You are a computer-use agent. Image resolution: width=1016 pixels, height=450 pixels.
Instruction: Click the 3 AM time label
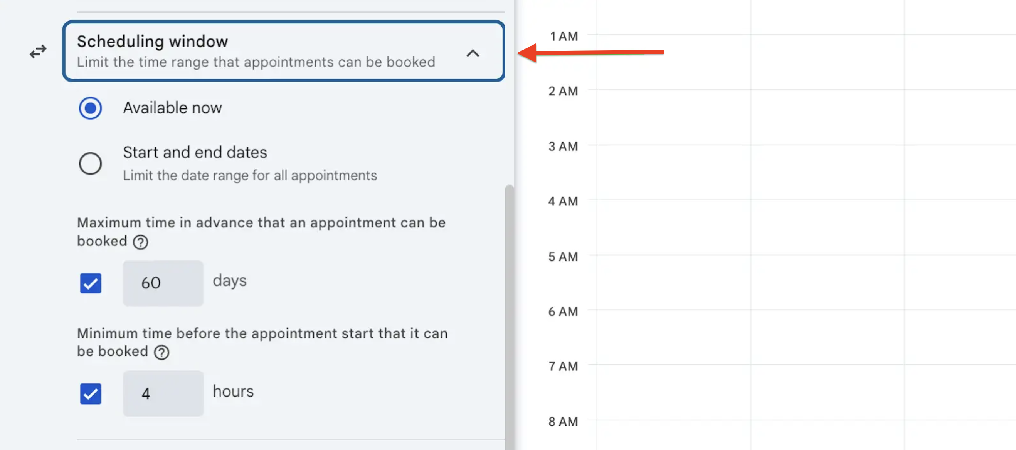point(562,146)
